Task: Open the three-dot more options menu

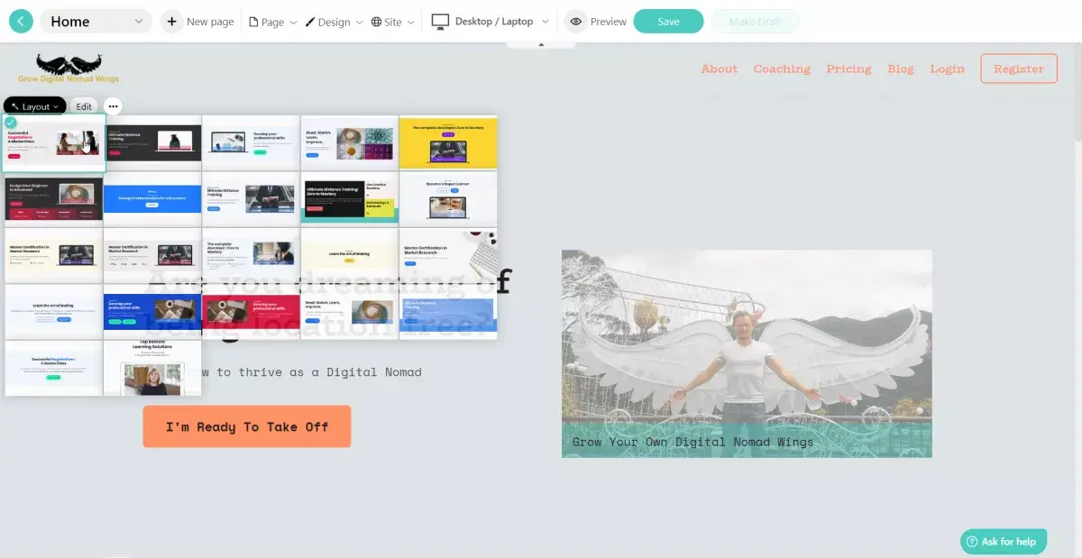Action: pos(113,106)
